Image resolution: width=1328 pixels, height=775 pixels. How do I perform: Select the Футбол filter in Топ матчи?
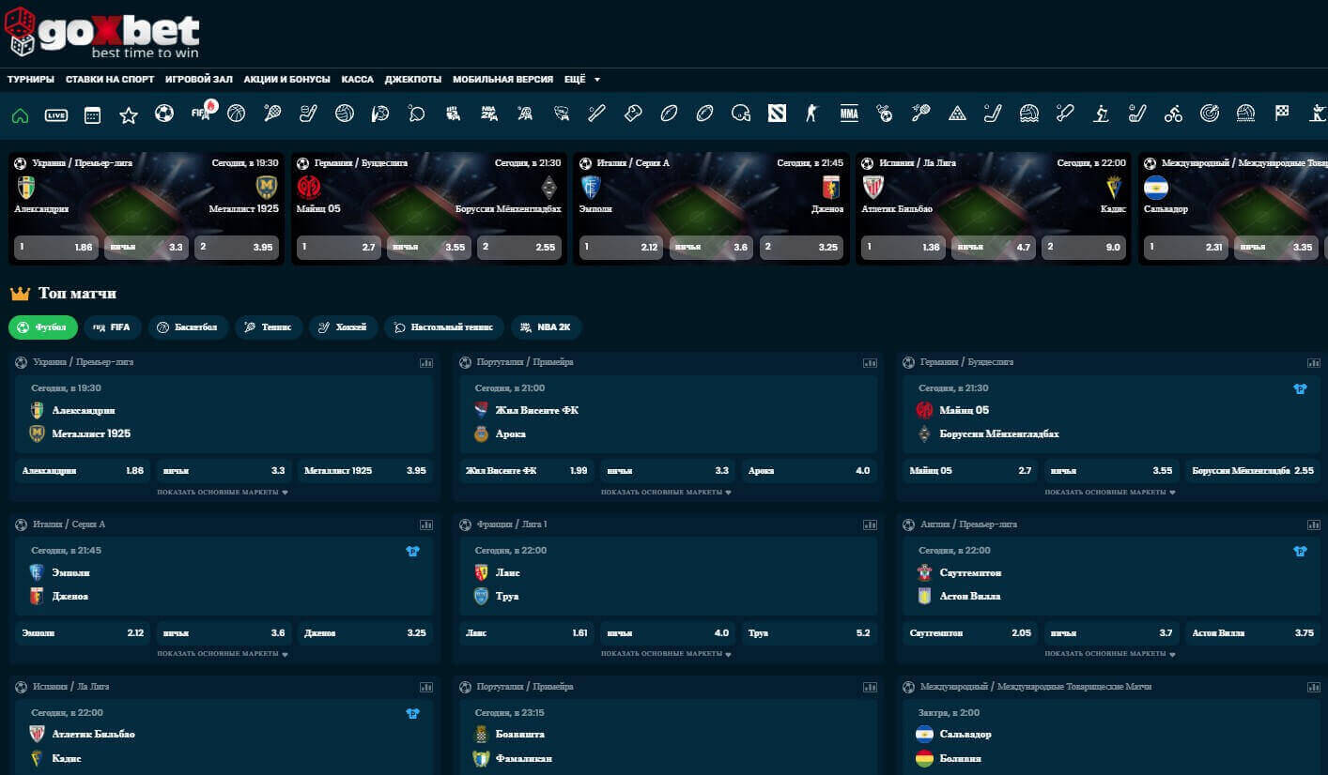click(x=43, y=327)
